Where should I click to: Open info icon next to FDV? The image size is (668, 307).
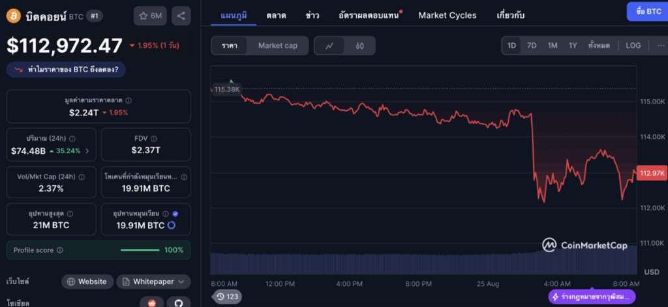click(154, 139)
